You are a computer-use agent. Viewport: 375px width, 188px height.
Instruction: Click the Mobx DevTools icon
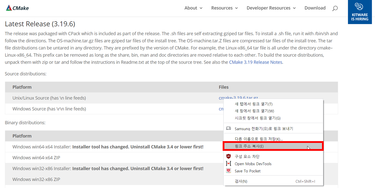pos(229,164)
